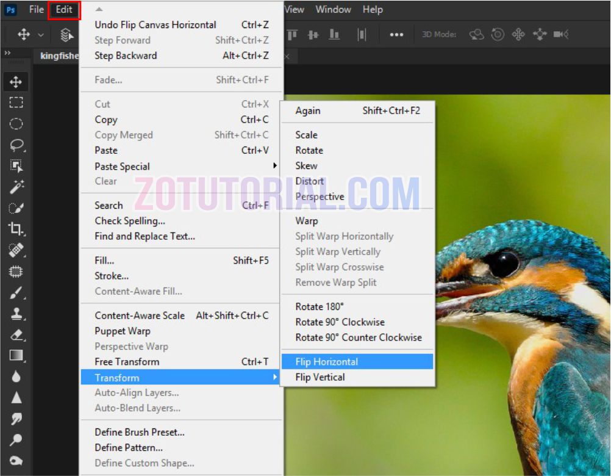611x476 pixels.
Task: Open the Window menu
Action: tap(333, 9)
